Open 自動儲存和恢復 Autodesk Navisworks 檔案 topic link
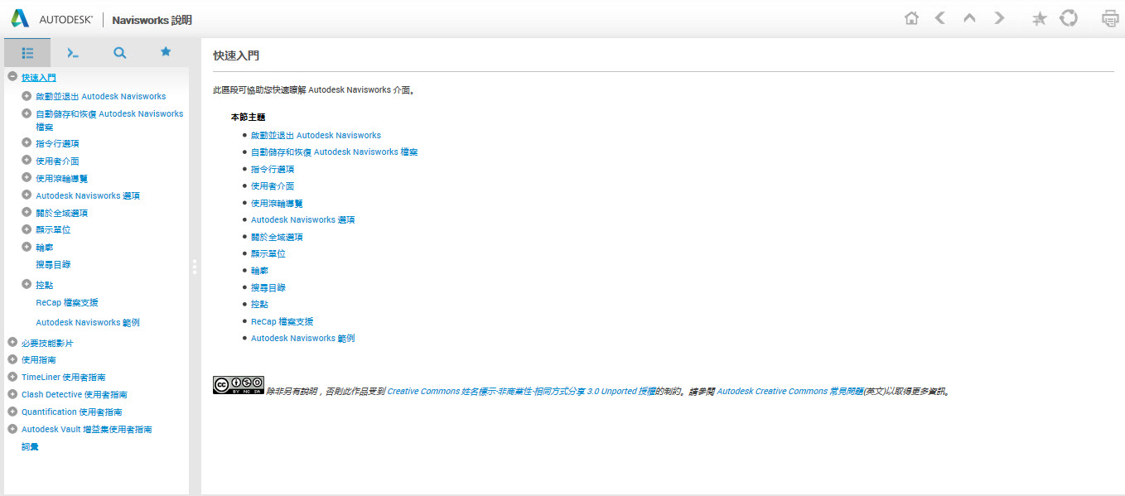The width and height of the screenshot is (1125, 496). tap(334, 152)
